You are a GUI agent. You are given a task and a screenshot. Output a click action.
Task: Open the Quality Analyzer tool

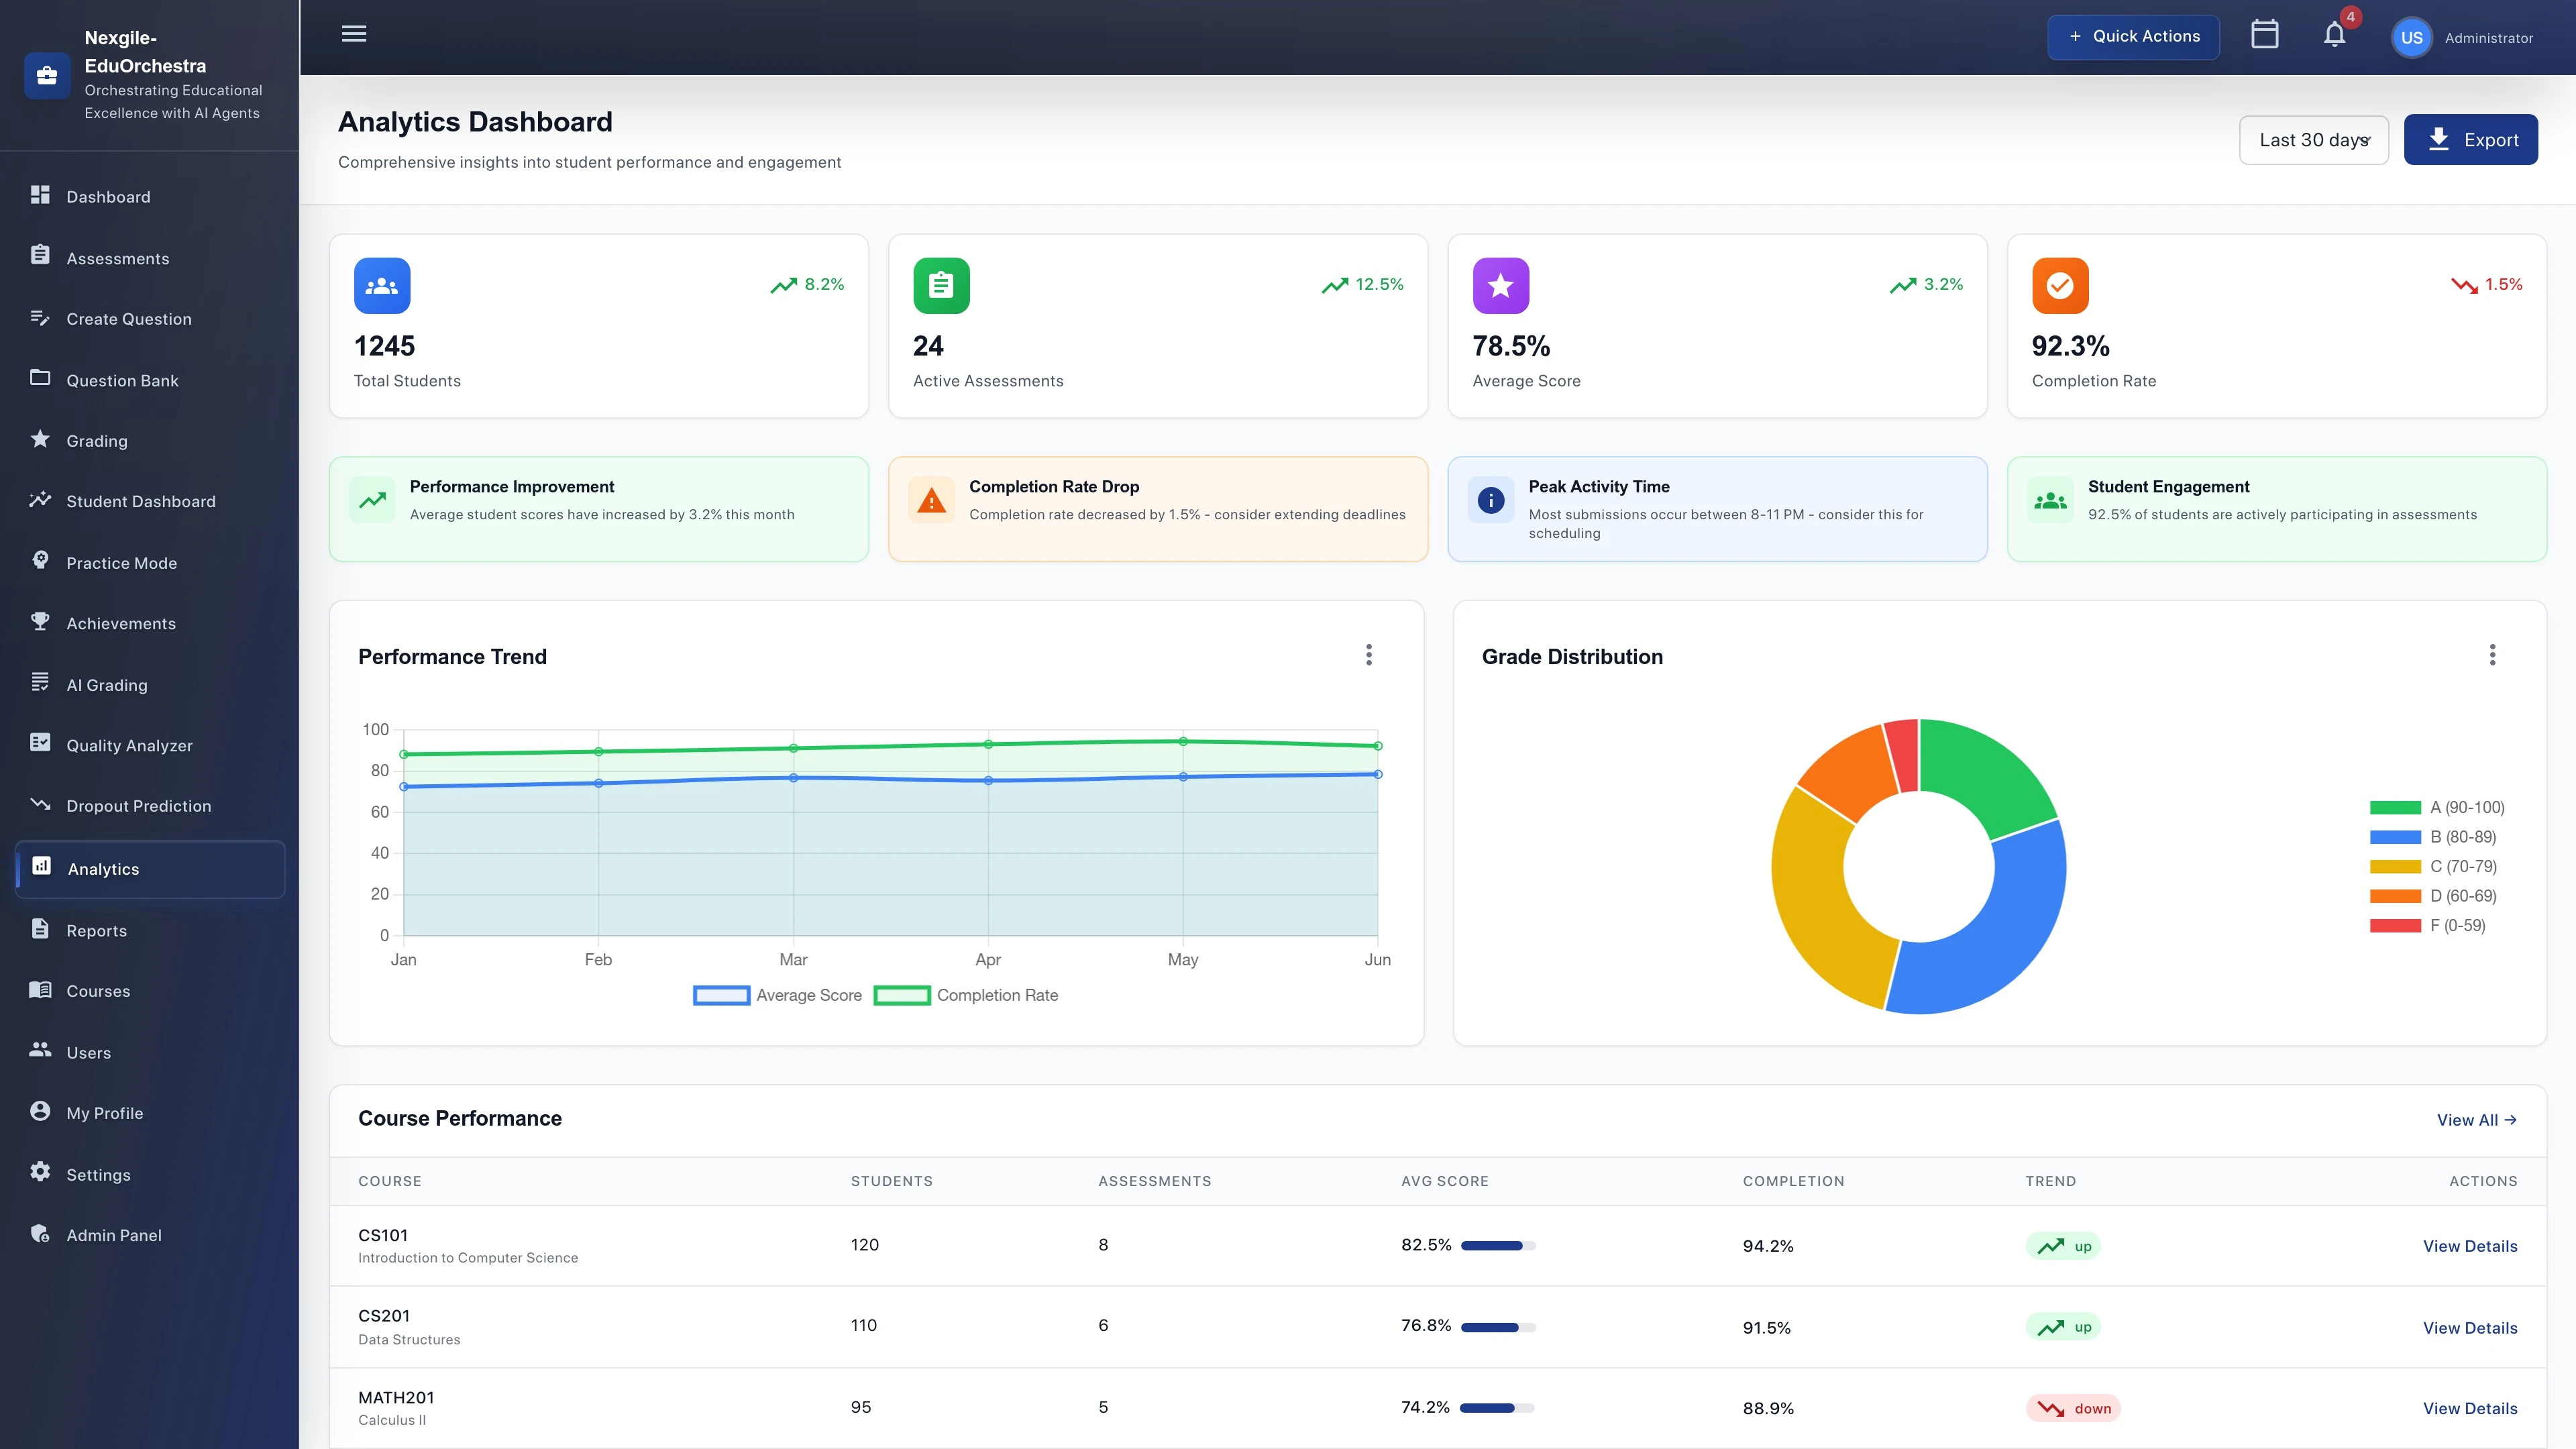129,745
